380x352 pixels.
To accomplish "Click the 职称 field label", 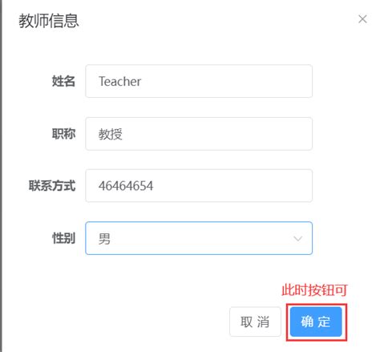I will click(63, 134).
